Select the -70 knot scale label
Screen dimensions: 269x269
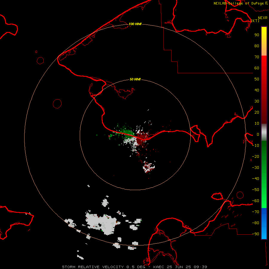coord(256,212)
